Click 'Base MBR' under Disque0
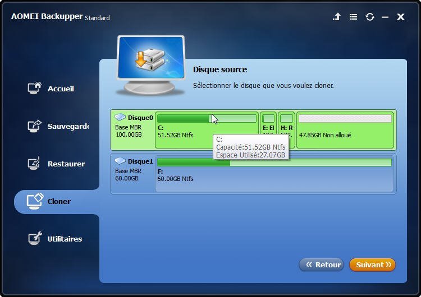Viewport: 421px width, 297px height. coord(129,127)
